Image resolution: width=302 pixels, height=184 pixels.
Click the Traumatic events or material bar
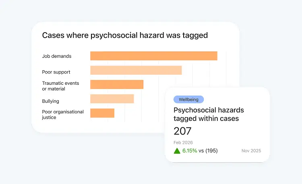pos(117,84)
